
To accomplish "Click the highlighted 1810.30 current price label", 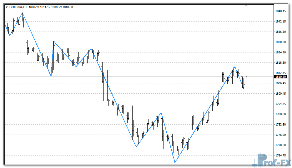I will click(x=280, y=77).
